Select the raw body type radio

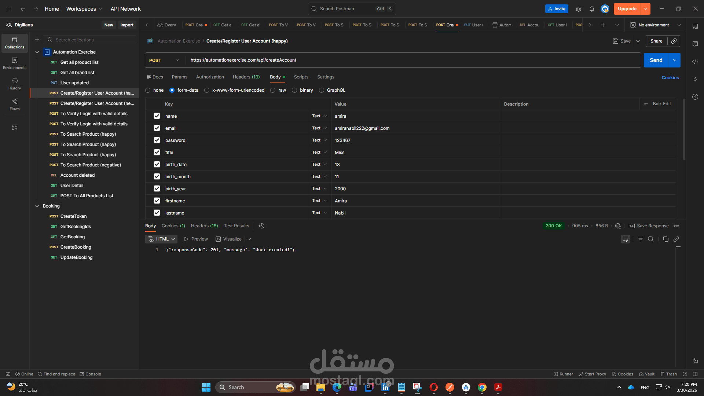pyautogui.click(x=273, y=90)
